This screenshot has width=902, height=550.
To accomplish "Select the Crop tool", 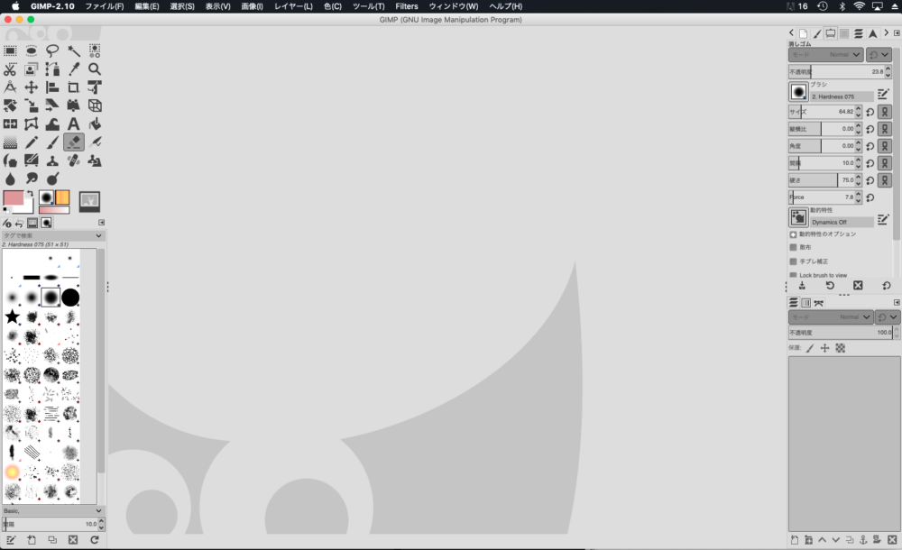I will point(74,87).
